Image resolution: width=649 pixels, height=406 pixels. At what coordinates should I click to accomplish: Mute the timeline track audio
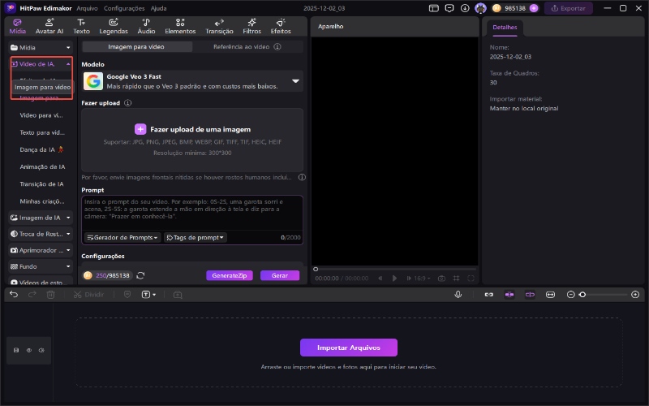(41, 350)
